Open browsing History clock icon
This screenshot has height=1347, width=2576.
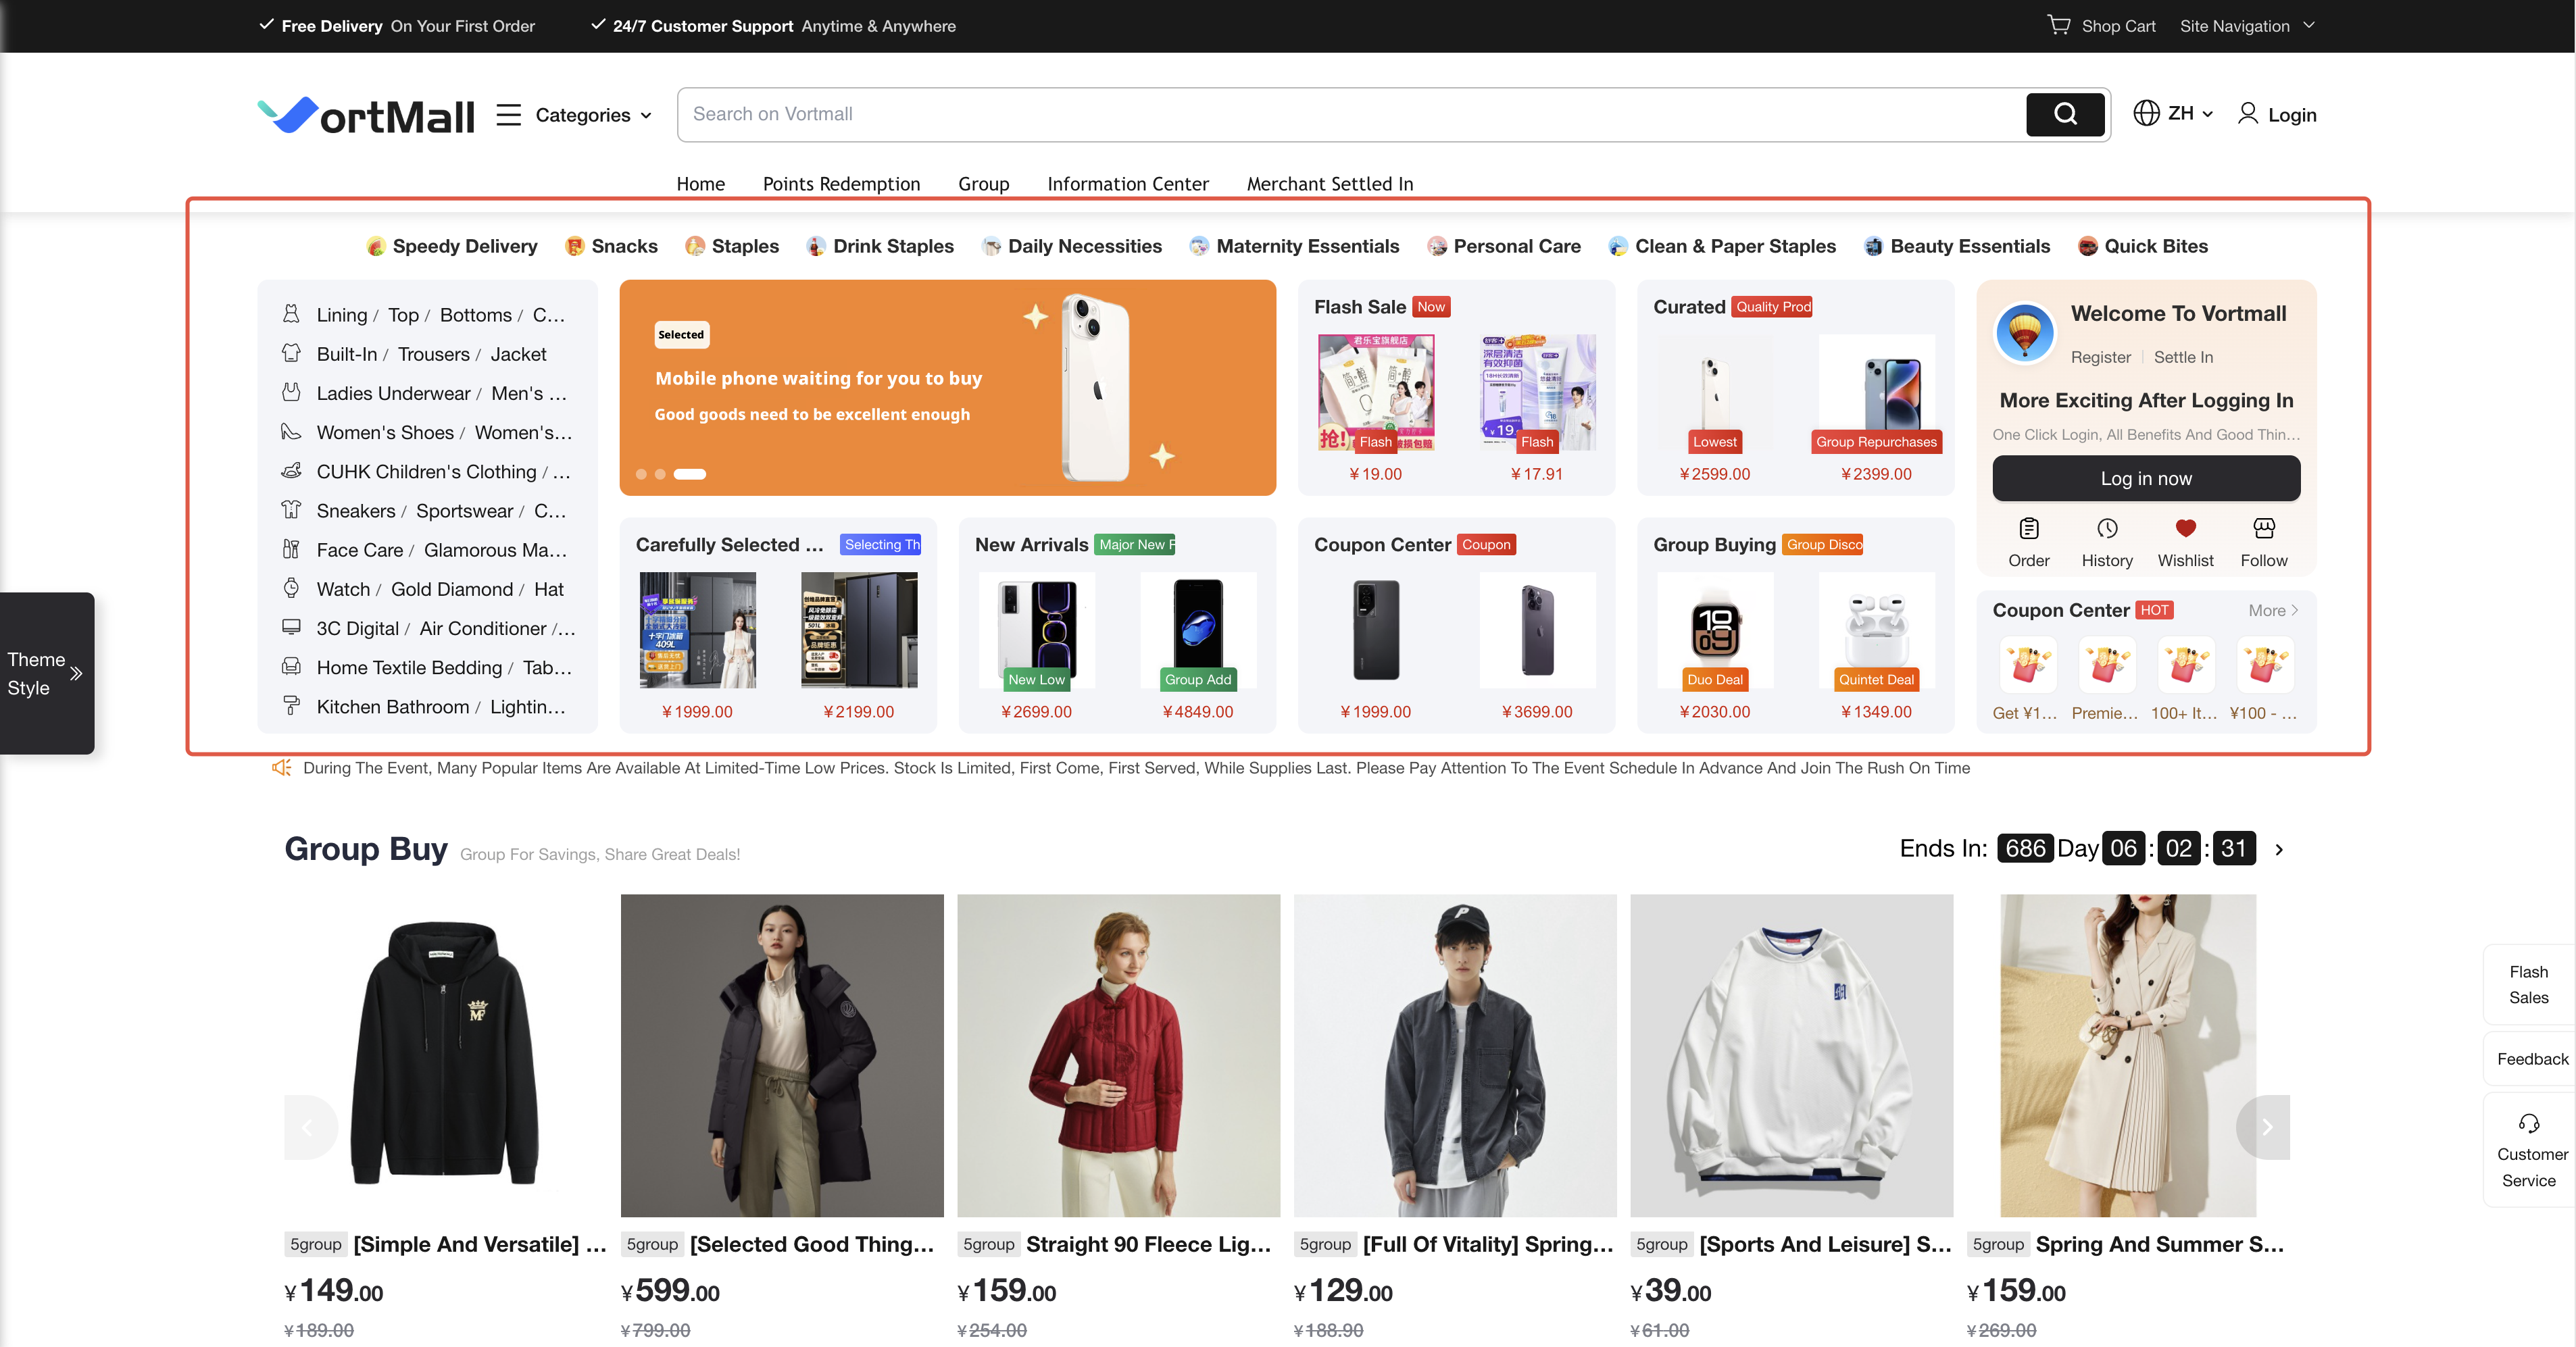[2106, 528]
